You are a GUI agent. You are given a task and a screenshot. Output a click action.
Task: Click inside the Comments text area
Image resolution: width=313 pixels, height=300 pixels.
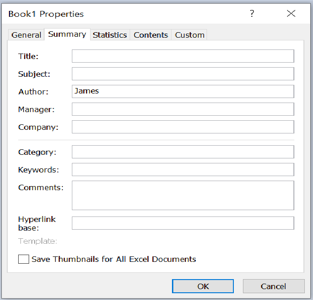[183, 195]
